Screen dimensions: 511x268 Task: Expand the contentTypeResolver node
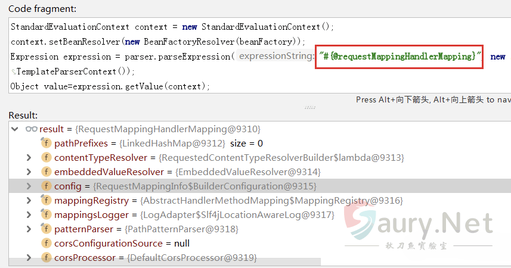pyautogui.click(x=29, y=157)
